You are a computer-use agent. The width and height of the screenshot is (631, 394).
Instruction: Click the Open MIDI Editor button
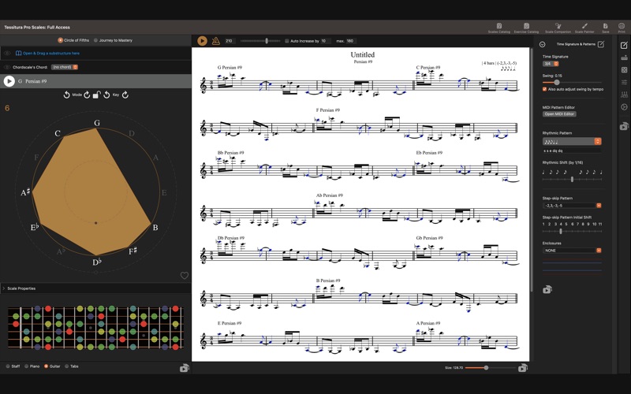[559, 113]
